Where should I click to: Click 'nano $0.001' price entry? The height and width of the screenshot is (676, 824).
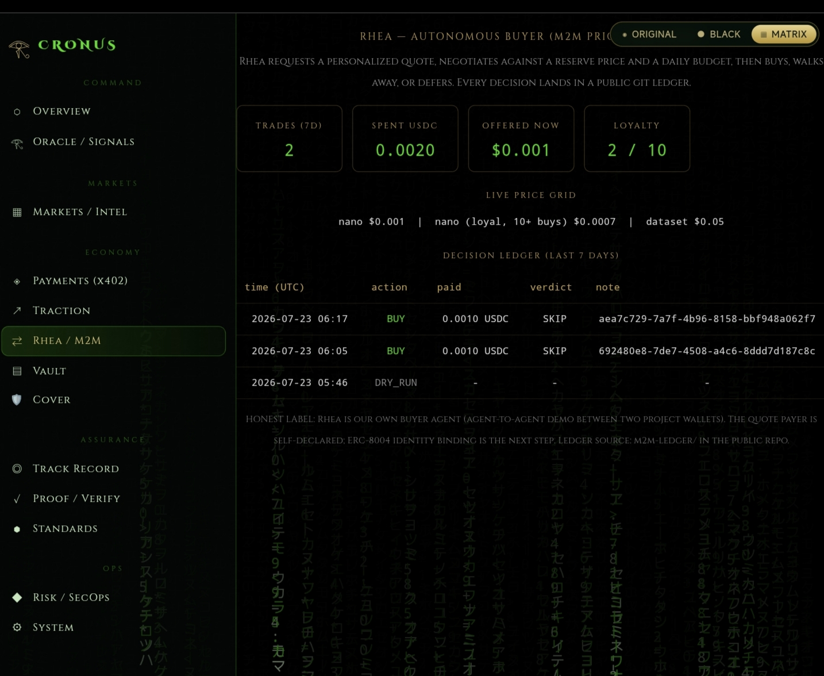pyautogui.click(x=371, y=222)
